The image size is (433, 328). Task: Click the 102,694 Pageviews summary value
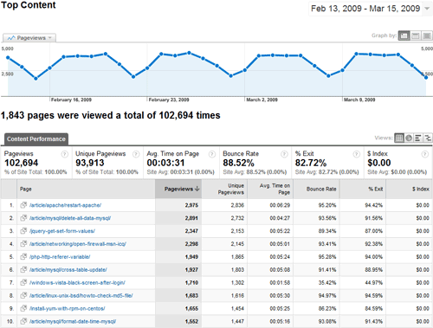point(22,163)
